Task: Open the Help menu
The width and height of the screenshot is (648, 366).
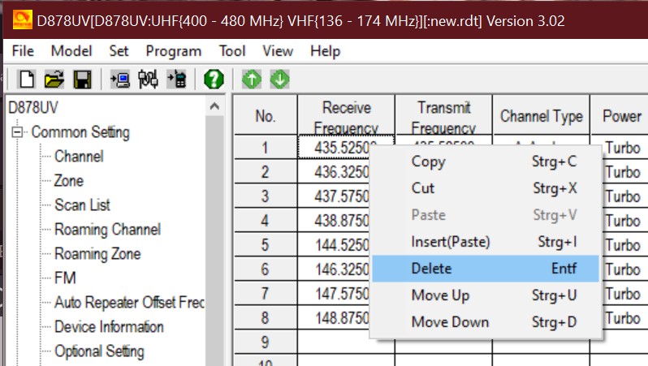Action: click(x=326, y=51)
